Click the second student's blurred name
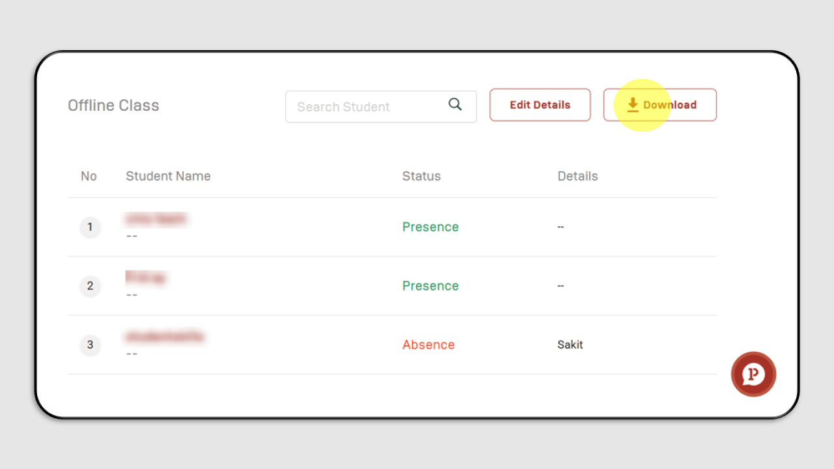Image resolution: width=834 pixels, height=469 pixels. 145,277
